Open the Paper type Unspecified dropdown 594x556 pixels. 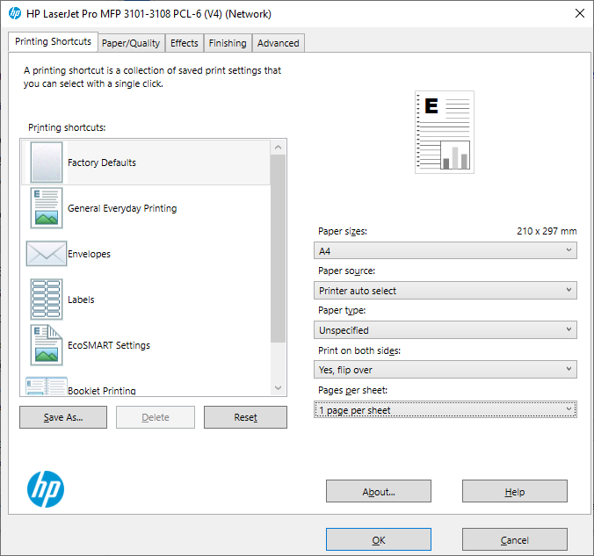[445, 330]
